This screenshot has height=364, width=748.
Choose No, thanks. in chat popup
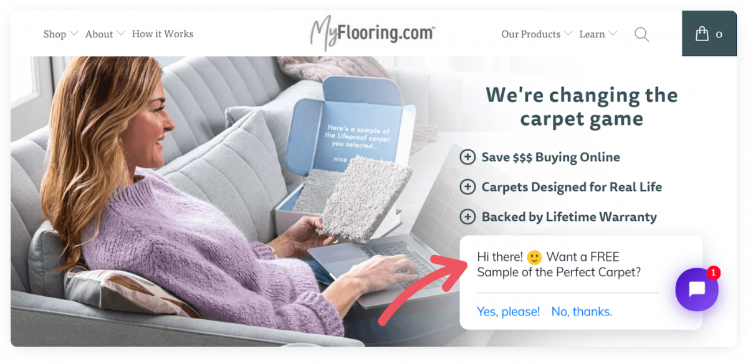click(582, 312)
